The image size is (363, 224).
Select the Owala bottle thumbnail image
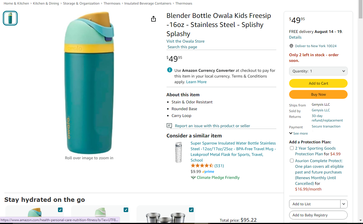click(10, 18)
